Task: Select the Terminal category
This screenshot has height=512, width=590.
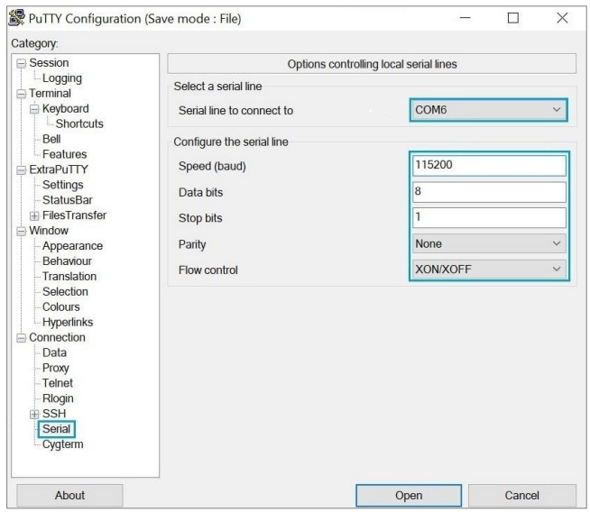Action: pyautogui.click(x=50, y=93)
